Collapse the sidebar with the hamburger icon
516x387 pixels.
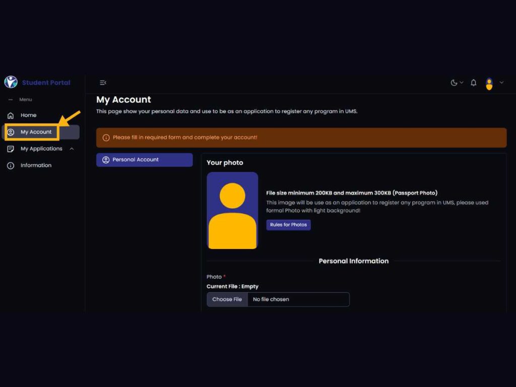(x=103, y=83)
